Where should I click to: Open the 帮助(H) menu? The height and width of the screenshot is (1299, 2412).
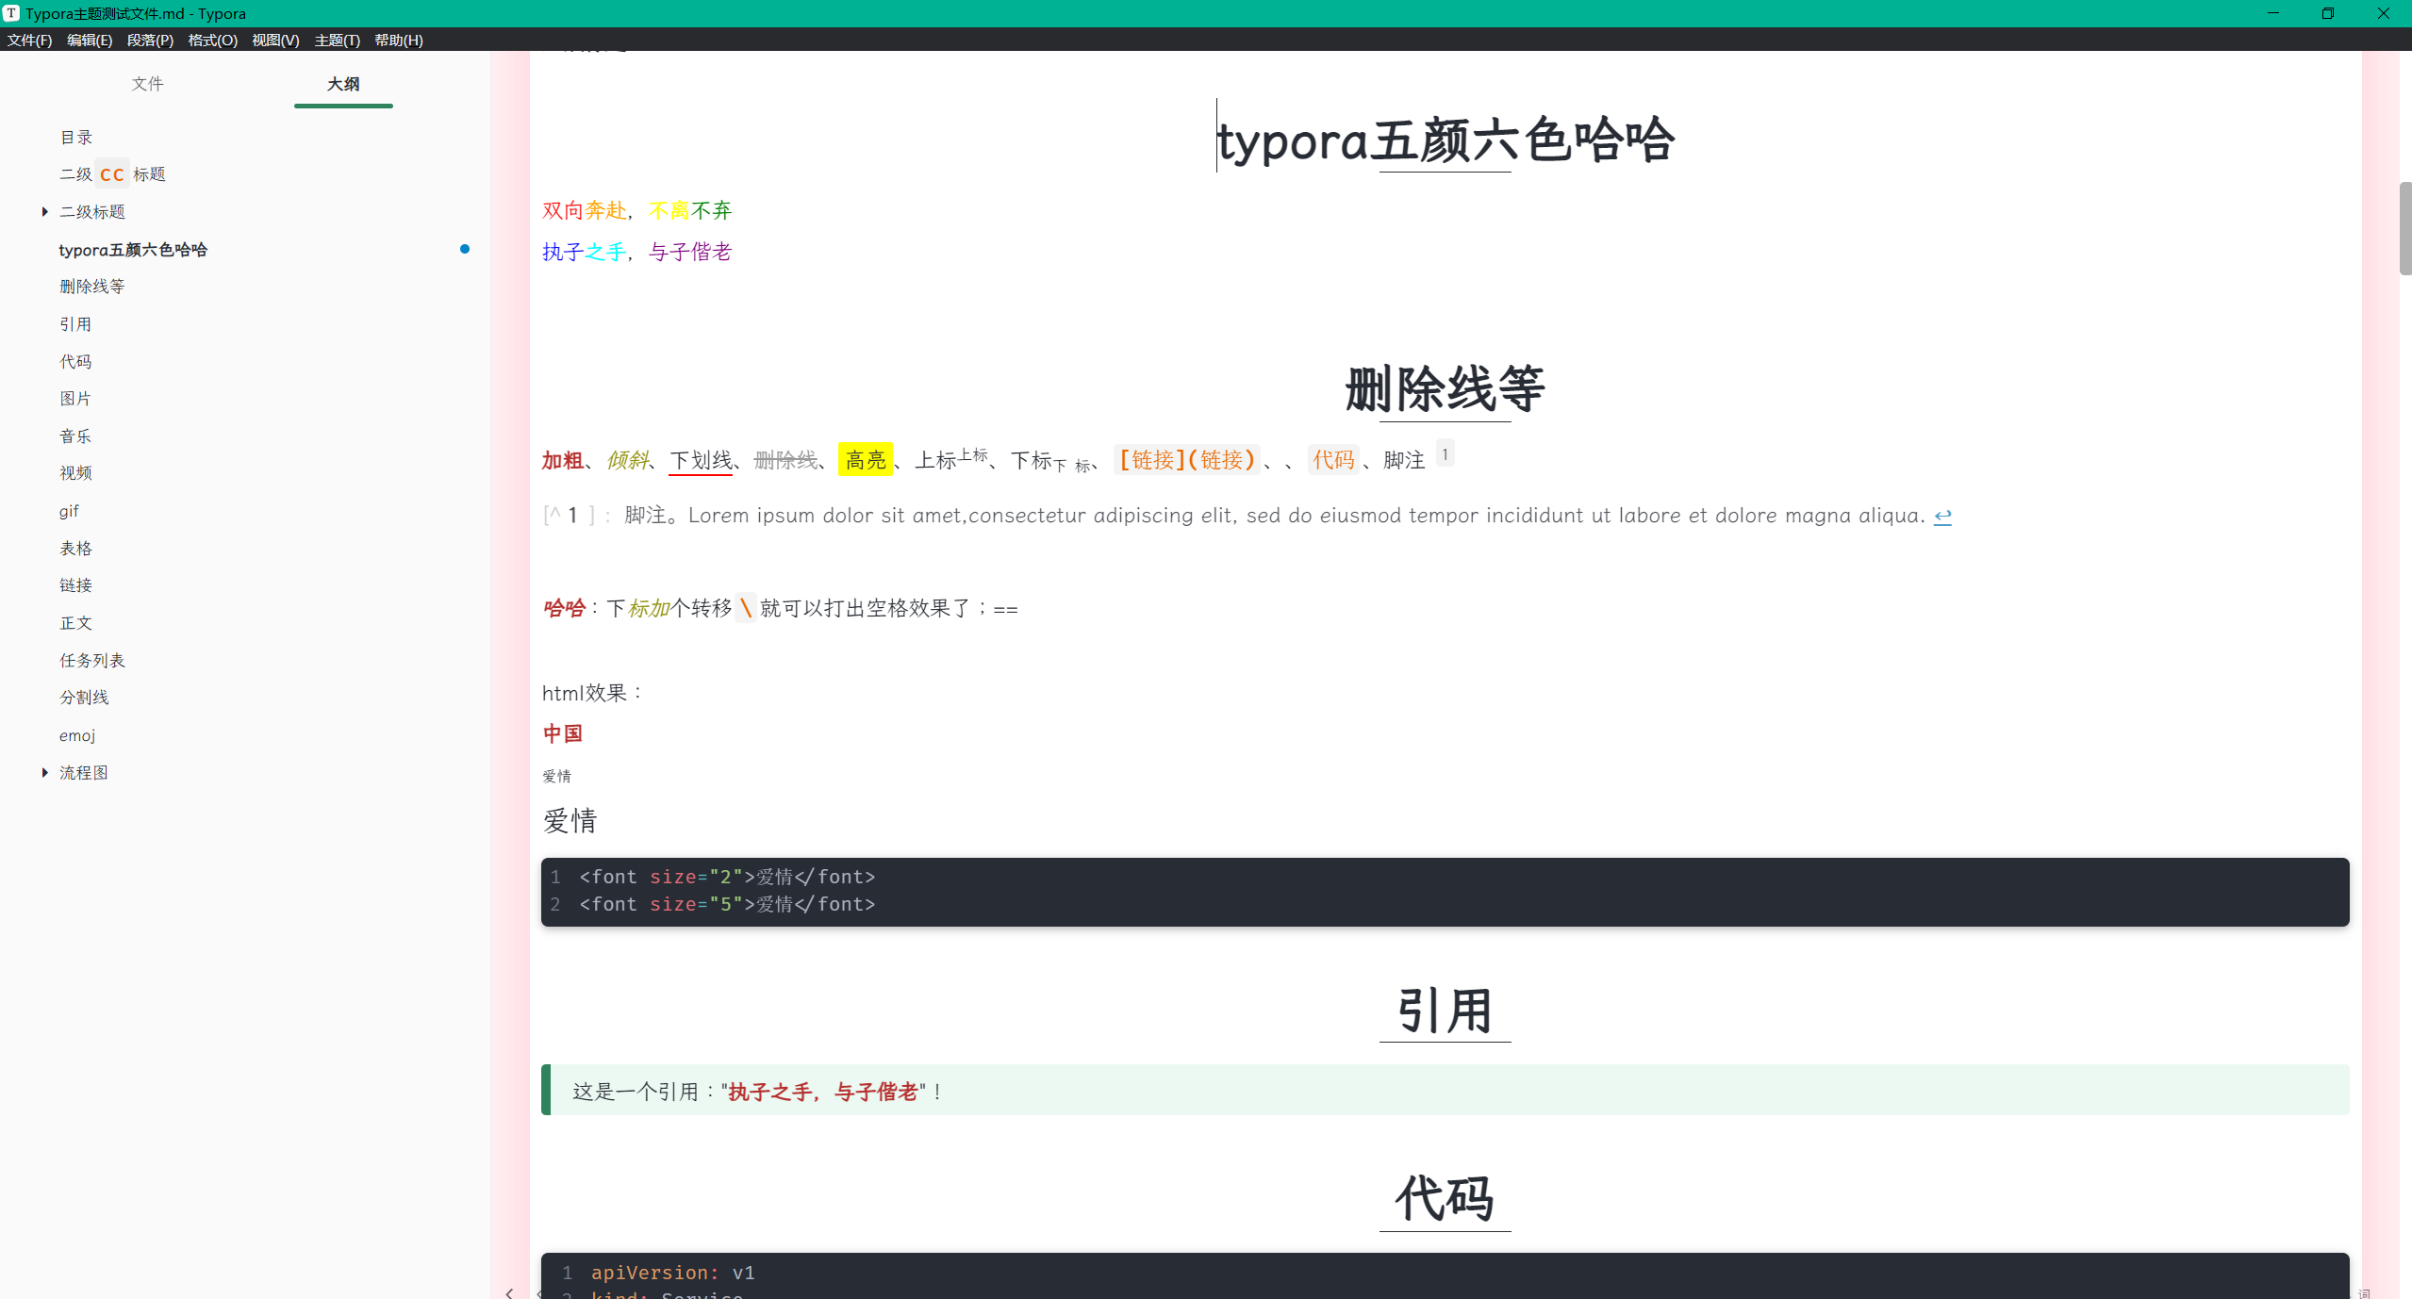(x=398, y=40)
